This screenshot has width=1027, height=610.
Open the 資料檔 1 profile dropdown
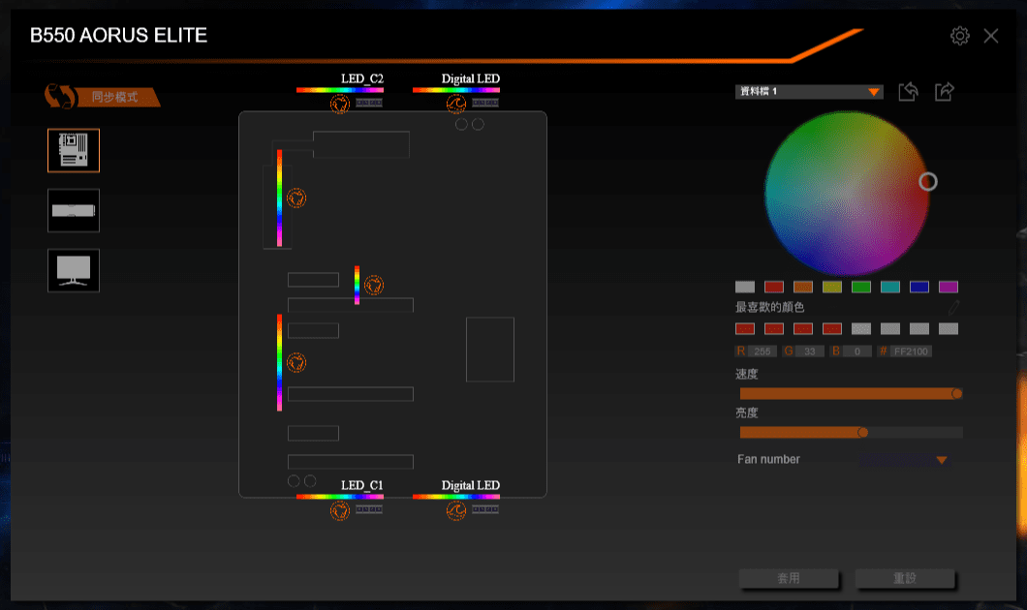[809, 91]
